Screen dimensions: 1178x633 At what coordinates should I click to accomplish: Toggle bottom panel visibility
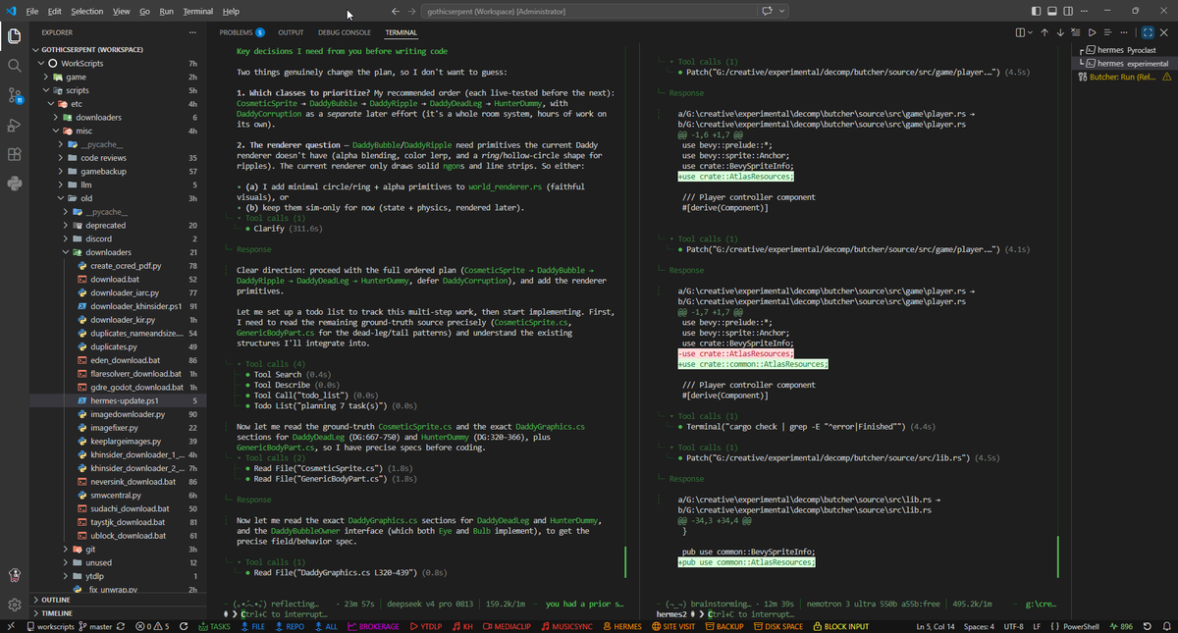click(1051, 11)
